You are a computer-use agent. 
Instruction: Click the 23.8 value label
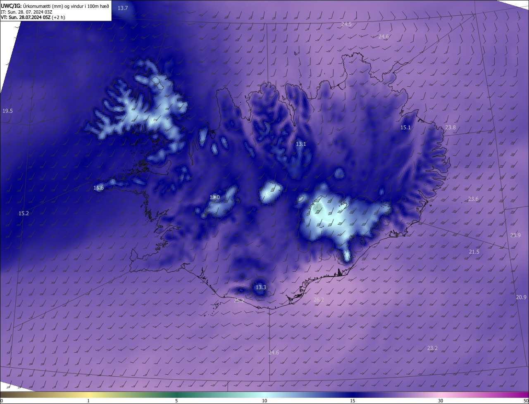450,128
